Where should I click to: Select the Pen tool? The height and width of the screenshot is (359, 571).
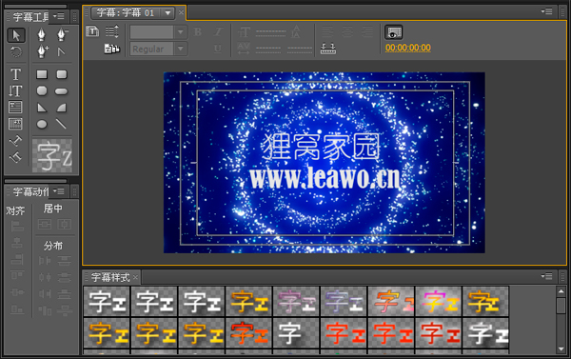tap(42, 34)
